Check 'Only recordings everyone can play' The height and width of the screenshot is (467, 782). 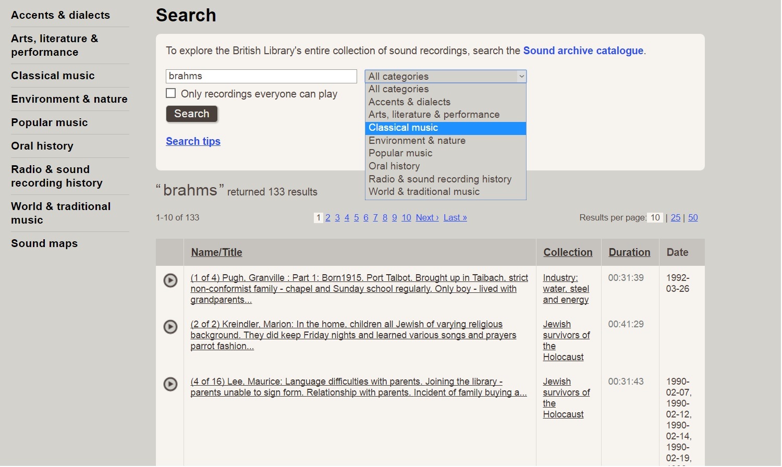(x=171, y=93)
